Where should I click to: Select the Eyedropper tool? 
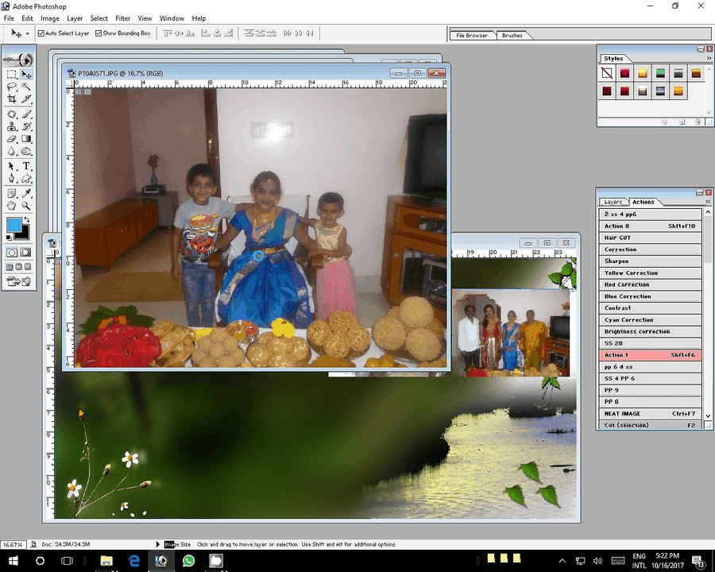26,193
